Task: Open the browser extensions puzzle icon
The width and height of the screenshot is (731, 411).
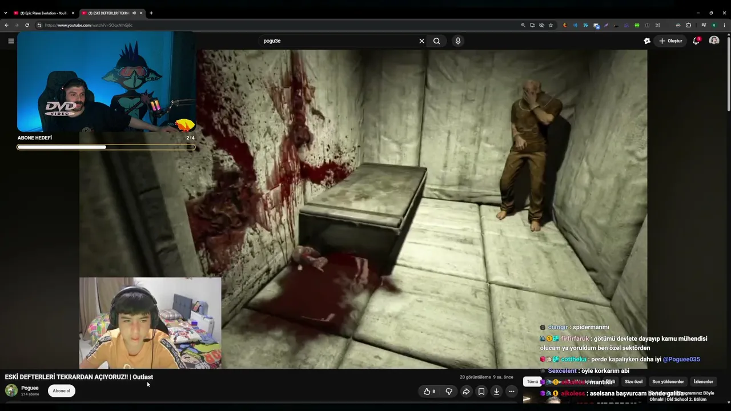Action: pyautogui.click(x=689, y=25)
